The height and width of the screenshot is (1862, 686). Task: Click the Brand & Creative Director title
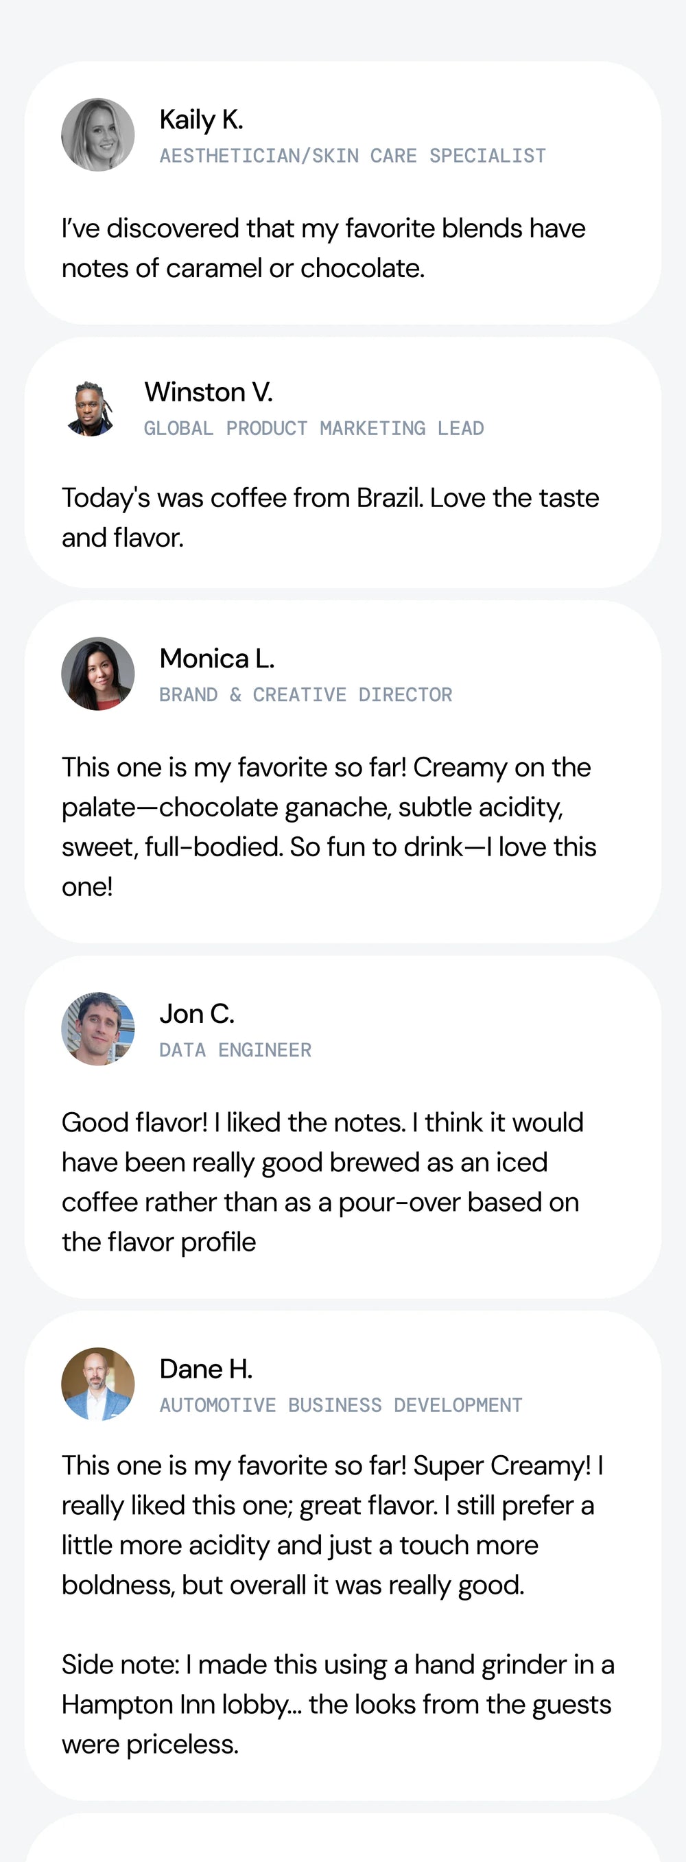[306, 694]
